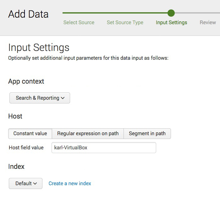220x205 pixels.
Task: Click the green Input Settings step circle
Action: coord(171,13)
